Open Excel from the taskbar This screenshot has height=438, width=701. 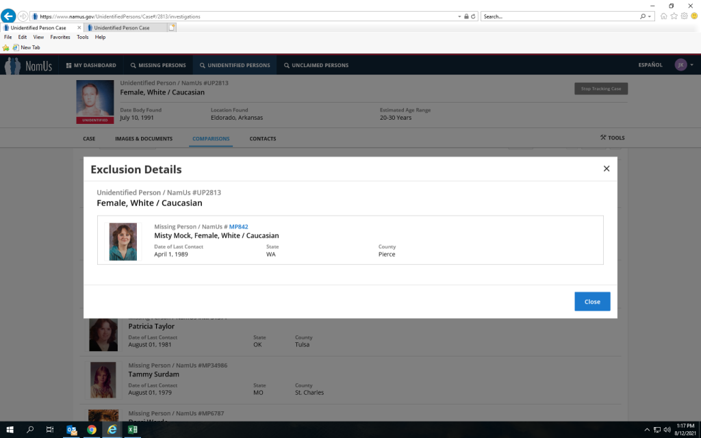point(133,430)
